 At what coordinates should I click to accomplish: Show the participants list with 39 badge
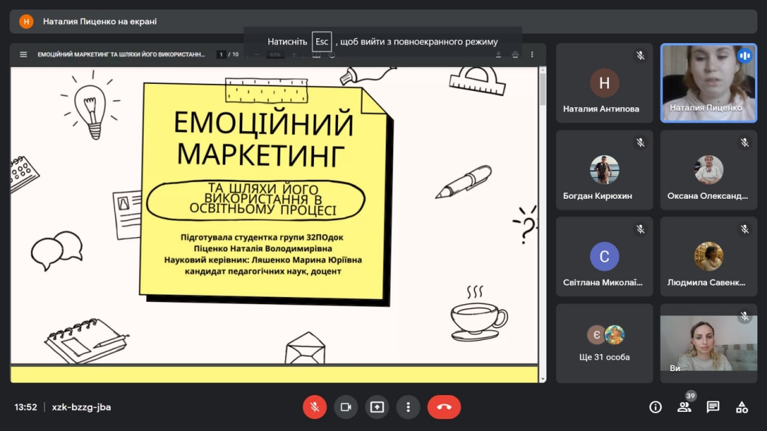coord(684,407)
